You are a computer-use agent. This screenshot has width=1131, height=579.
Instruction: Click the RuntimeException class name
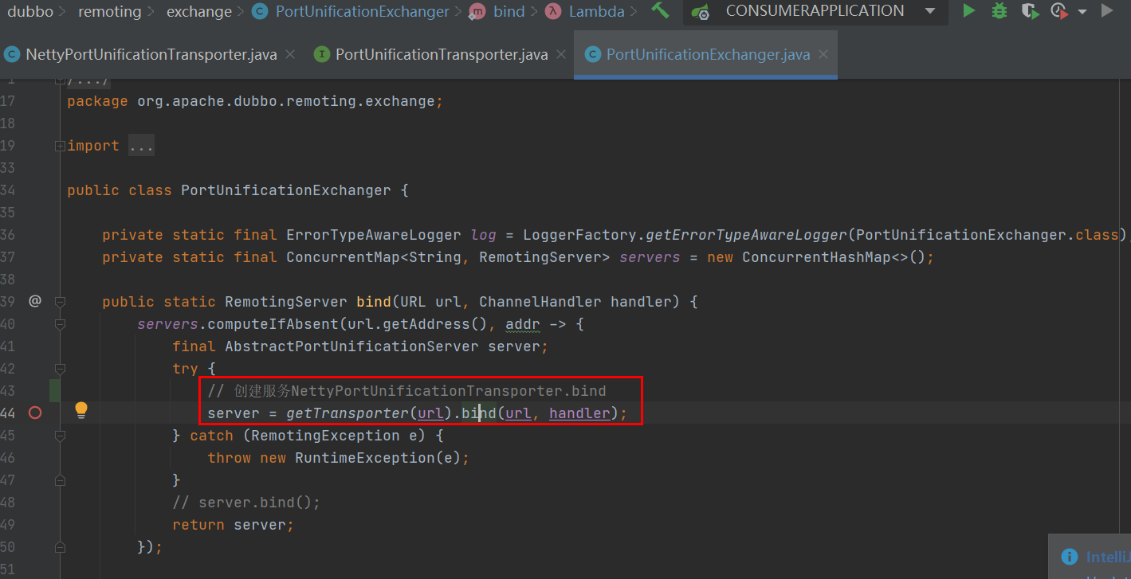point(364,458)
